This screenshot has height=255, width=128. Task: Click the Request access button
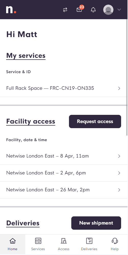pos(95,121)
